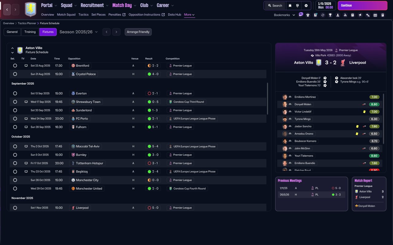Viewport: 393px width, 245px height.
Task: Click the player ratings list scrollbar
Action: tap(384, 119)
